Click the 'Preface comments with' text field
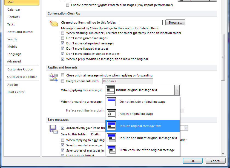230x168 pixels. click(x=128, y=81)
